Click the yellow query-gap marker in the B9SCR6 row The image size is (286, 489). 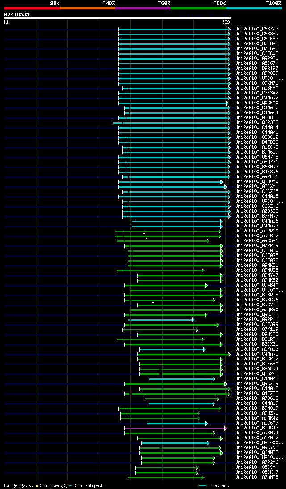(x=153, y=301)
